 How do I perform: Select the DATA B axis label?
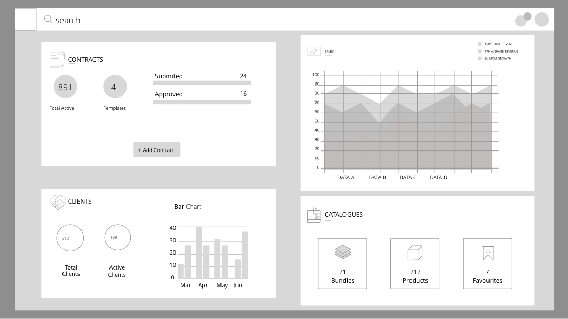click(377, 177)
